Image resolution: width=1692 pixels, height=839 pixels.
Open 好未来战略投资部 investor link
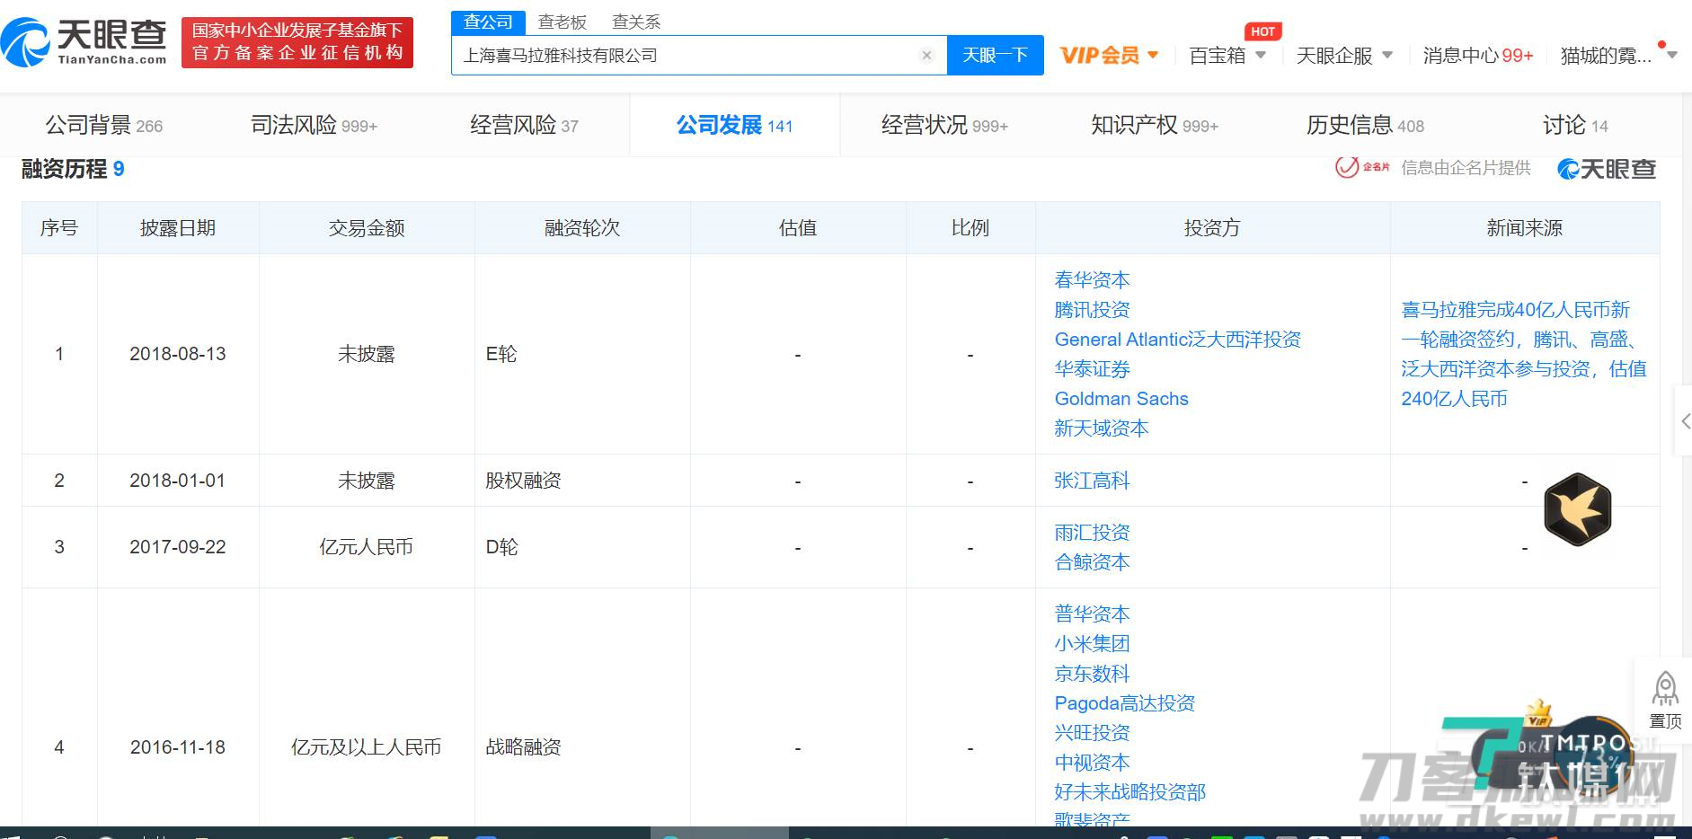[x=1129, y=791]
